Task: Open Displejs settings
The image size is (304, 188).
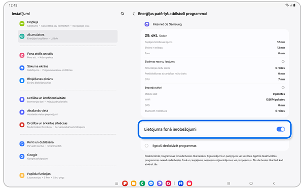Action: pyautogui.click(x=68, y=24)
